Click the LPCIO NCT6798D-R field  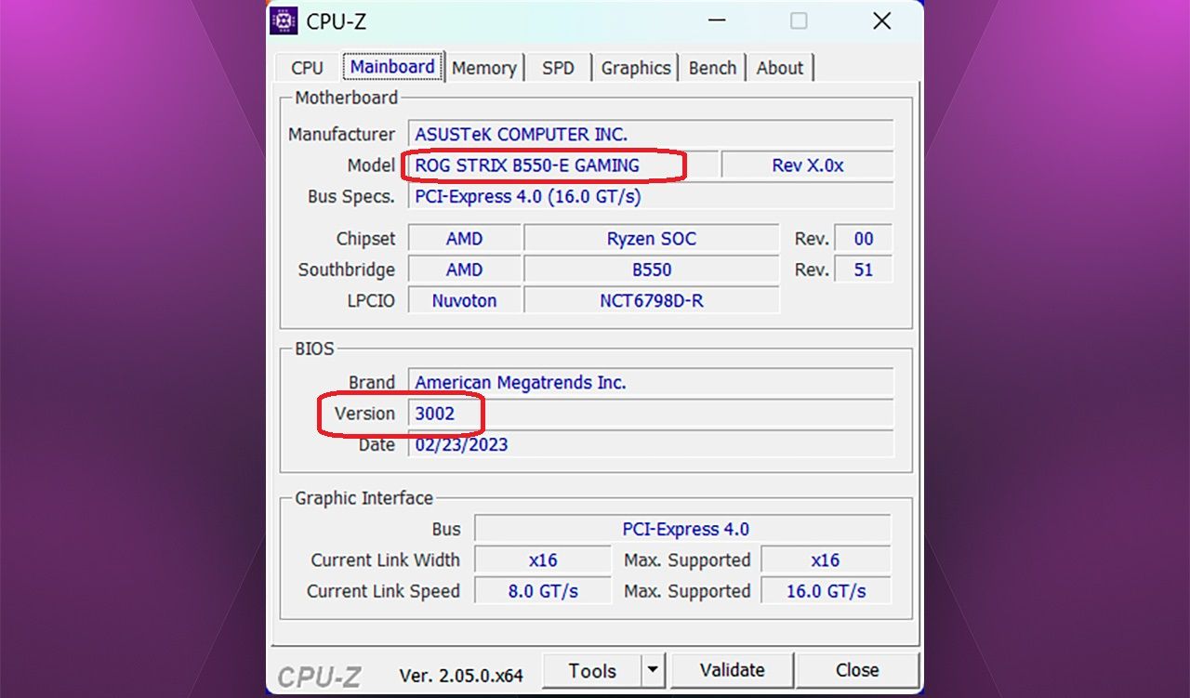(x=651, y=301)
